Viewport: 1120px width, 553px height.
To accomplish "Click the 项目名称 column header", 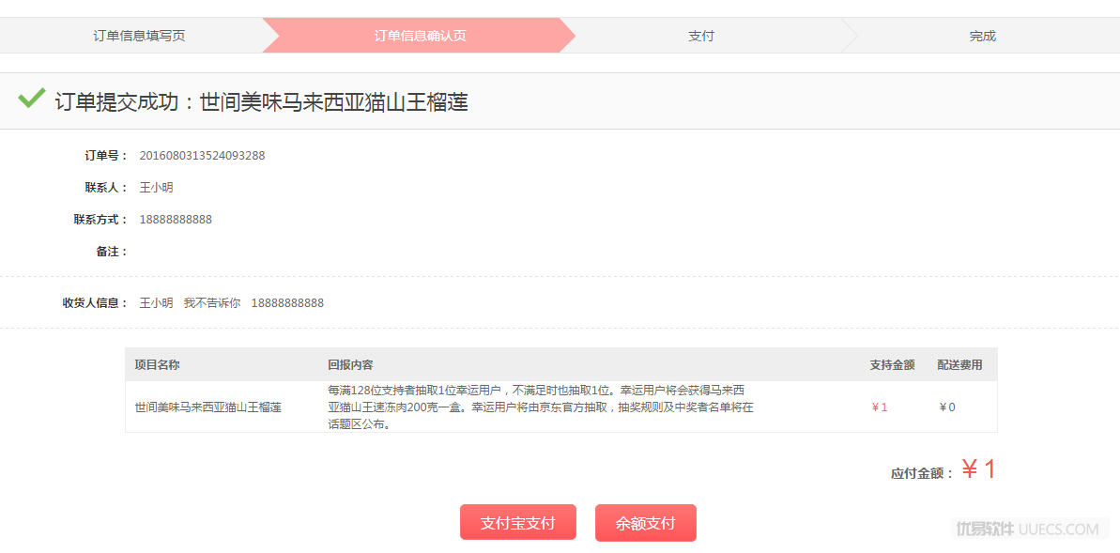I will (x=157, y=364).
